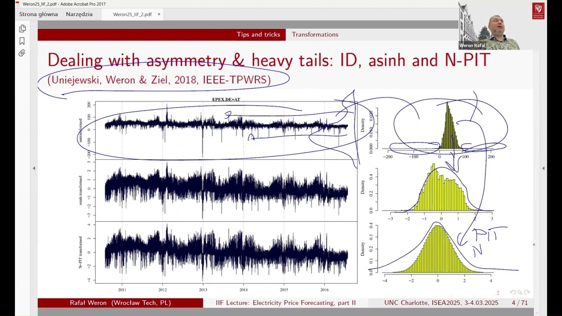
Task: Click the Rafał Weron author footer
Action: [120, 303]
